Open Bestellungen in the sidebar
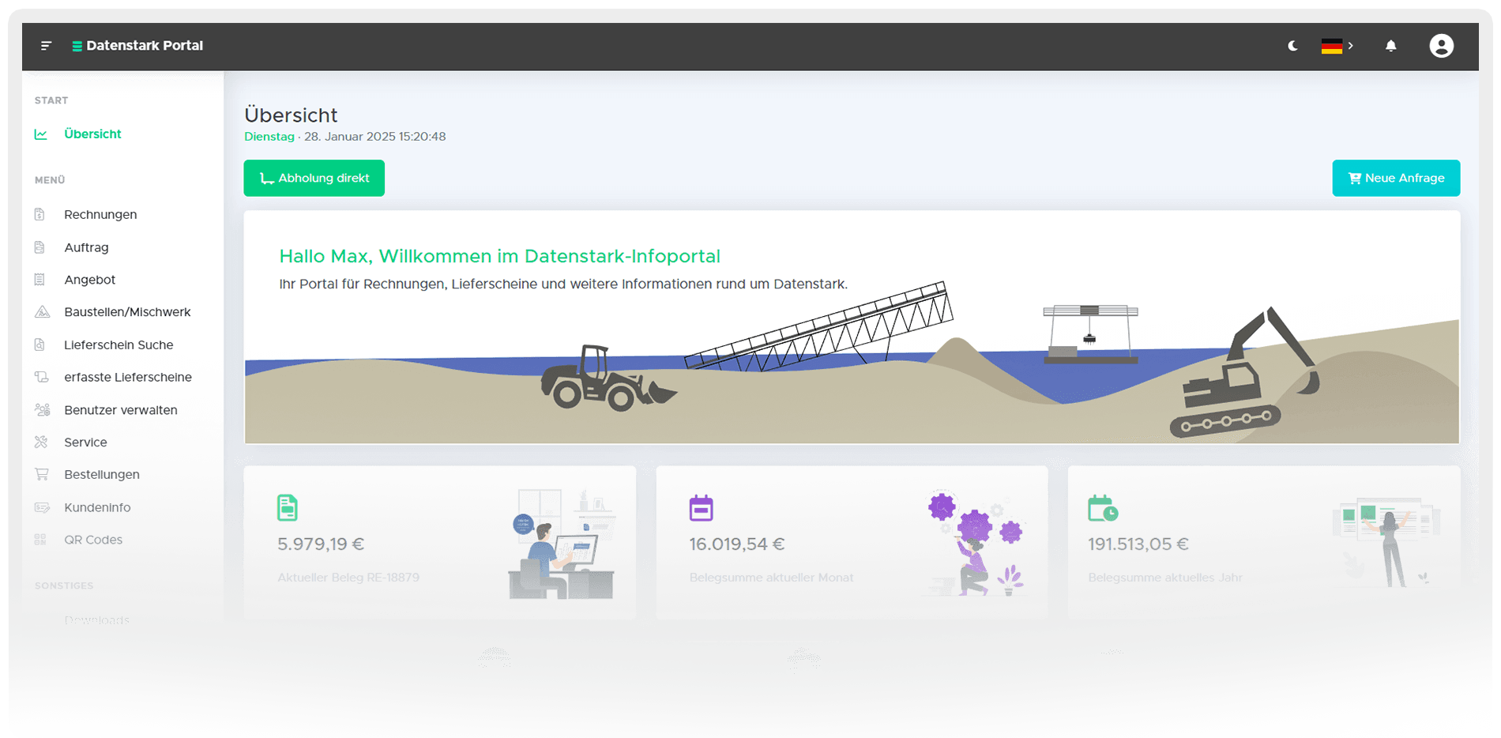Screen dimensions: 1501x738 (102, 475)
